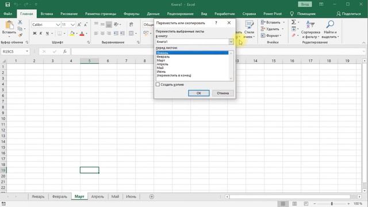The height and width of the screenshot is (207, 368).
Task: Expand the font size 11 dropdown
Action: point(72,25)
